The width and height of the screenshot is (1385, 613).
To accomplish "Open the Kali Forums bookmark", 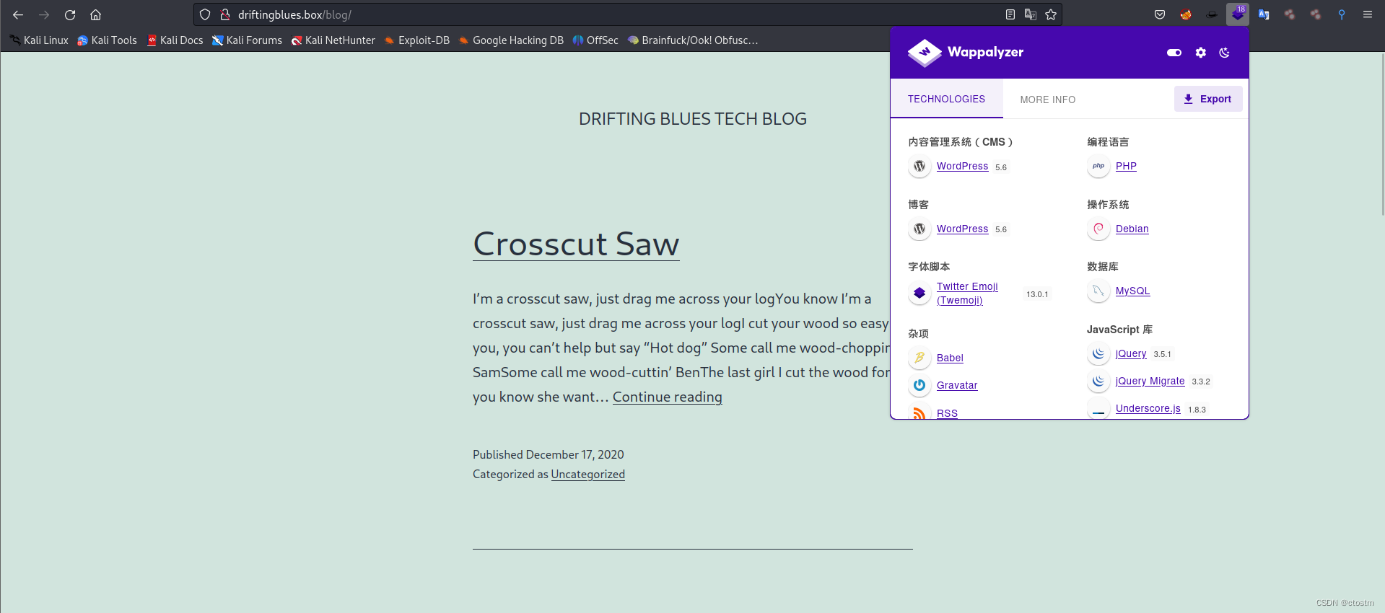I will point(248,40).
